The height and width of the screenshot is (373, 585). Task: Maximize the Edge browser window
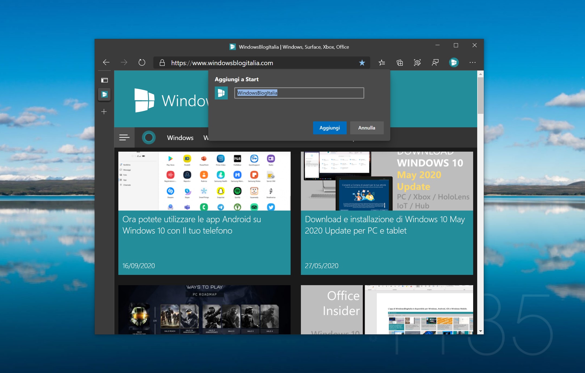point(456,45)
